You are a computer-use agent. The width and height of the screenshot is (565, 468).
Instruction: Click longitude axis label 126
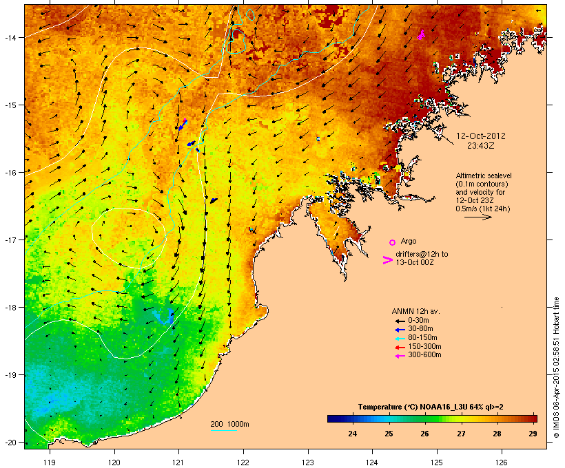pyautogui.click(x=502, y=462)
